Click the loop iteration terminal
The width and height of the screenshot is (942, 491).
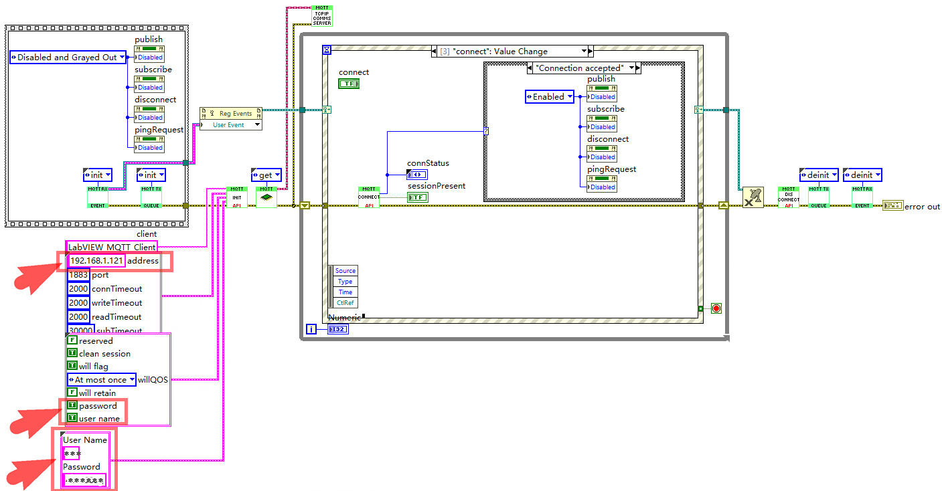(311, 329)
